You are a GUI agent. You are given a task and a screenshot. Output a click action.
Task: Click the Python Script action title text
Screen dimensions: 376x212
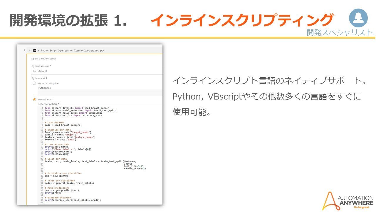(73, 51)
